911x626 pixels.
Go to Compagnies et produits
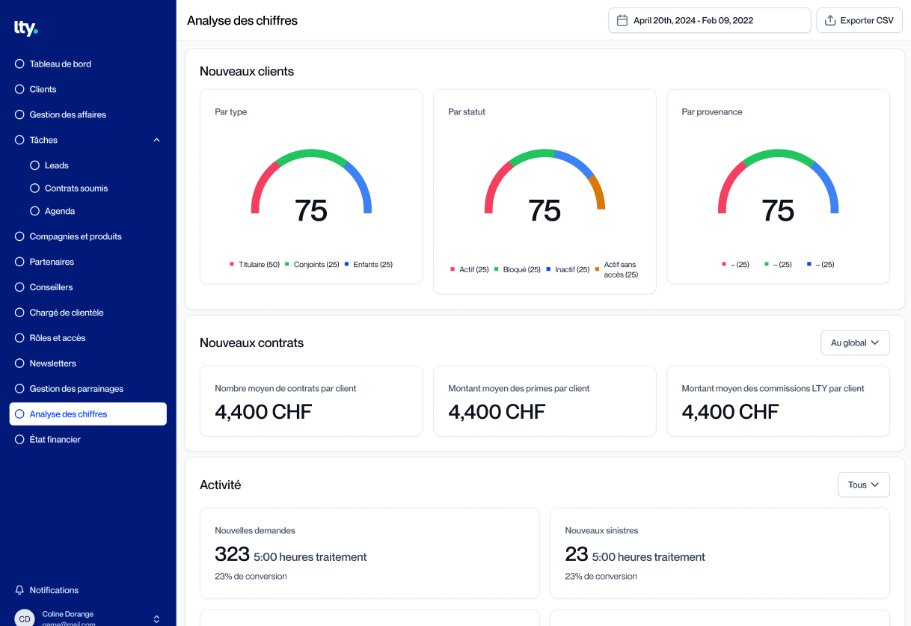pos(76,236)
